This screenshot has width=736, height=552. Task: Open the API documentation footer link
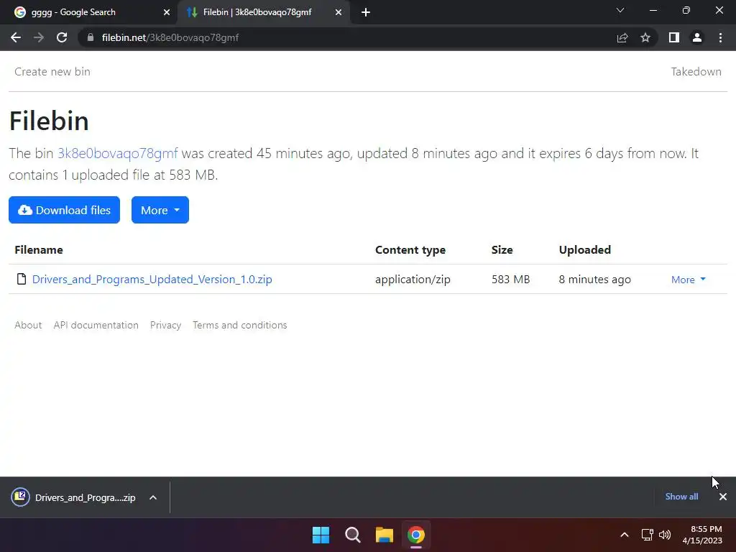click(96, 325)
